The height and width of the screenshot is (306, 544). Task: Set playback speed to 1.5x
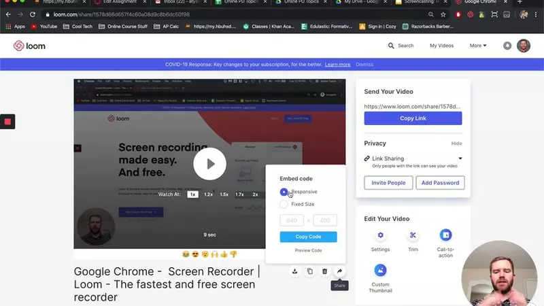tap(224, 194)
